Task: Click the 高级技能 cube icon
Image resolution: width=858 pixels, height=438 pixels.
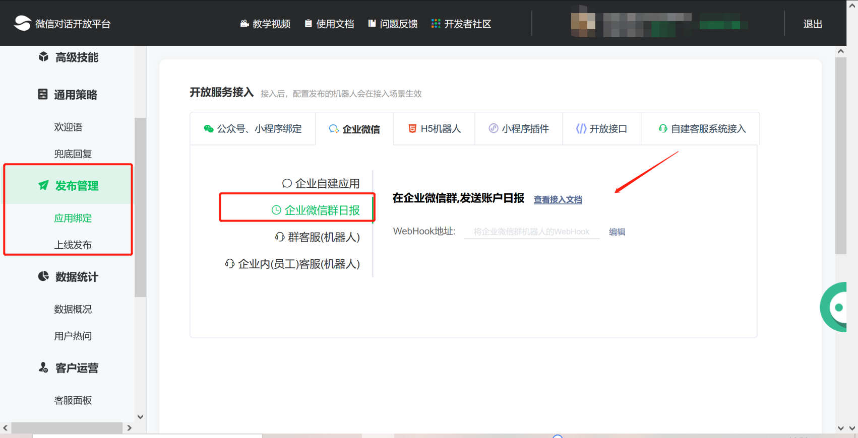Action: 44,57
